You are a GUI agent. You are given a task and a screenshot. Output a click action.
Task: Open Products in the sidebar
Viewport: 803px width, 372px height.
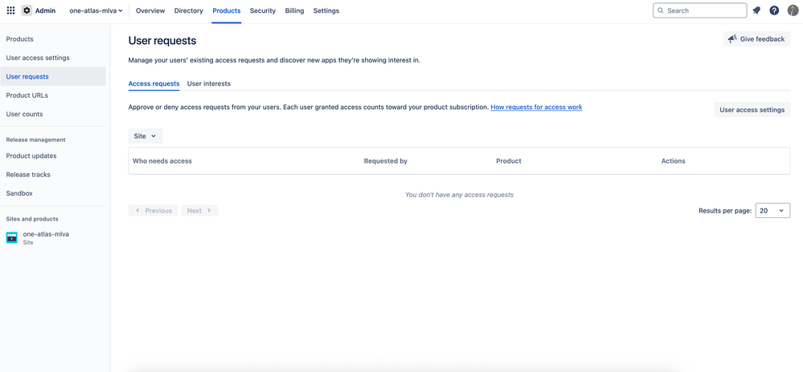tap(53, 38)
